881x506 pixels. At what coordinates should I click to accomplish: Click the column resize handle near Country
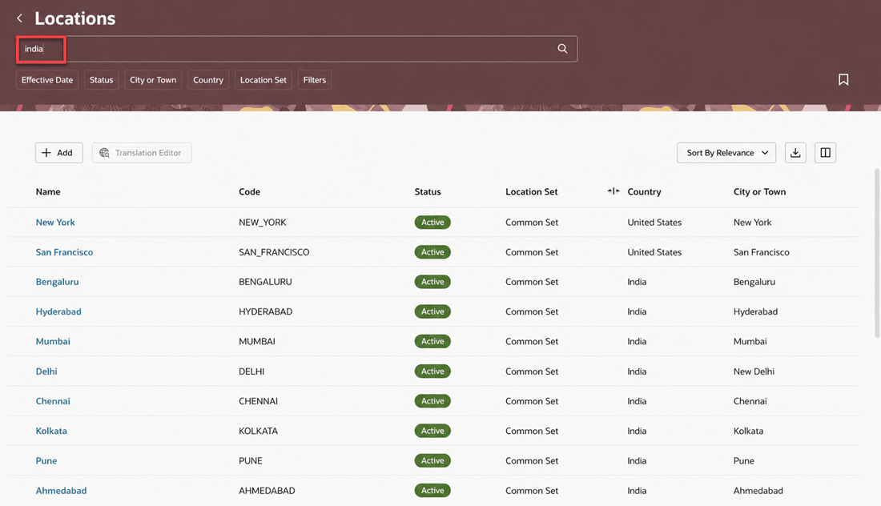613,191
